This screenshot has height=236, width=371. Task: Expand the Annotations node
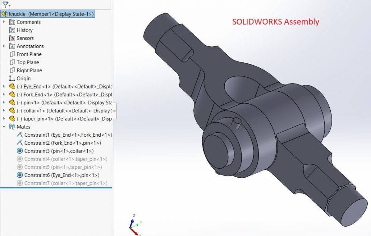pos(4,46)
